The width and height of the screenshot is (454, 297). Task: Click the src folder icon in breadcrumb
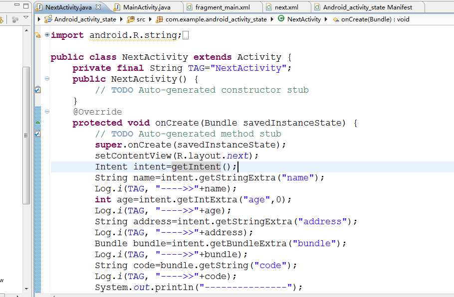(131, 19)
